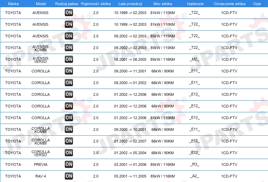Click TOYOTA in the PREVIA row
Viewport: 268px width, 182px height.
coord(13,164)
